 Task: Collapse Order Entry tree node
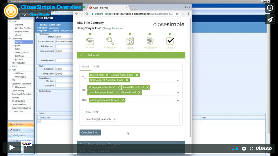coord(10,39)
